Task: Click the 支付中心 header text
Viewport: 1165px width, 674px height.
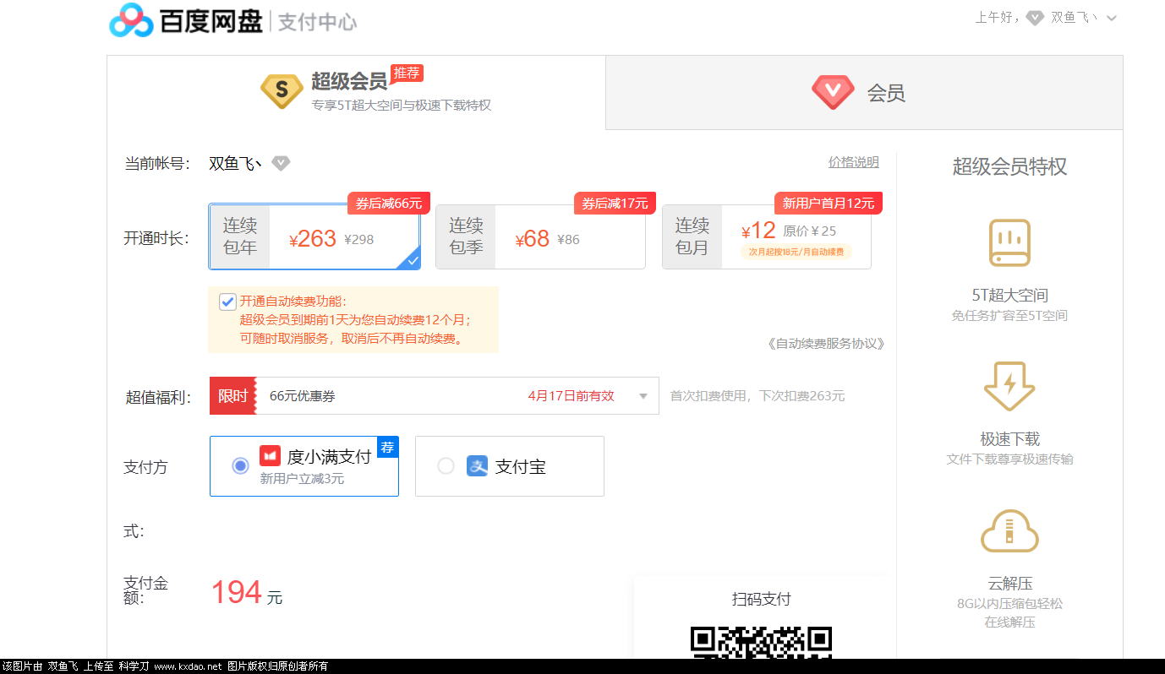Action: (x=317, y=22)
